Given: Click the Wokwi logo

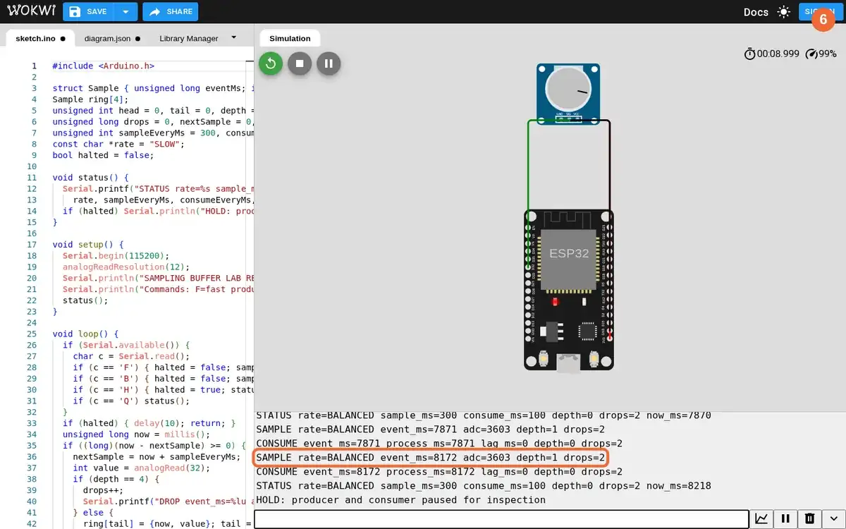Looking at the screenshot, I should [30, 11].
